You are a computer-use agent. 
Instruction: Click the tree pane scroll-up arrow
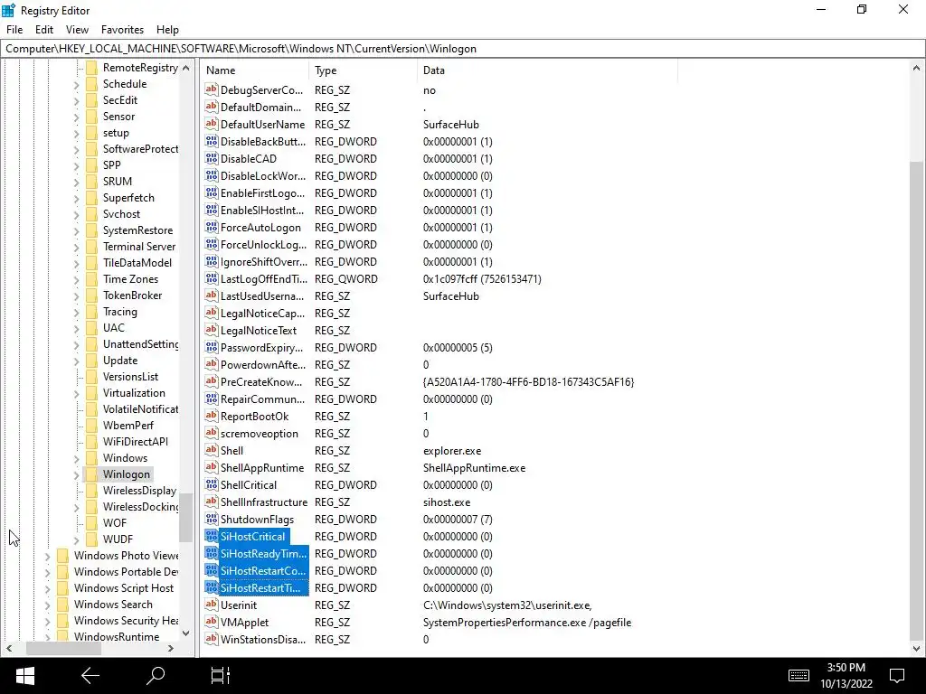pyautogui.click(x=186, y=68)
